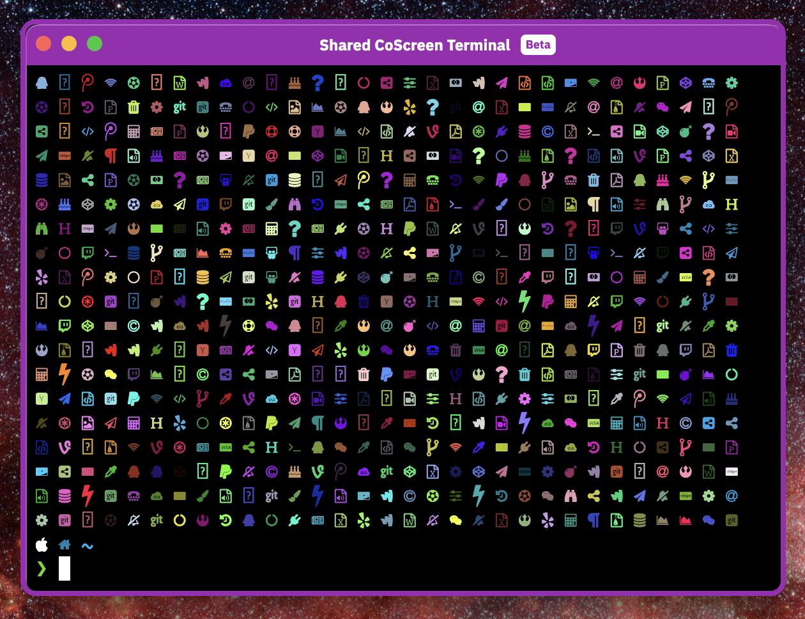
Task: Place focus on the white terminal cursor block
Action: [x=65, y=568]
